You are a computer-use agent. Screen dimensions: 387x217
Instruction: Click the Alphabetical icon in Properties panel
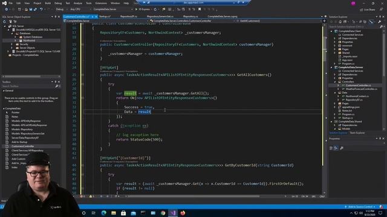pyautogui.click(x=336, y=148)
